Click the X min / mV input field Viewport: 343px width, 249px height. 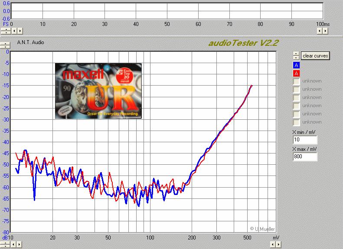pyautogui.click(x=305, y=140)
